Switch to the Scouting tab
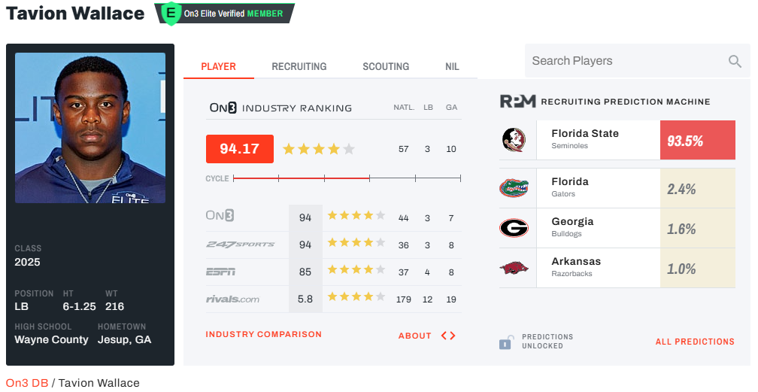 (x=386, y=66)
